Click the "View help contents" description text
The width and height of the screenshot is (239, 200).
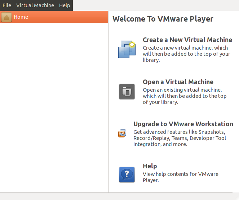[x=180, y=177]
